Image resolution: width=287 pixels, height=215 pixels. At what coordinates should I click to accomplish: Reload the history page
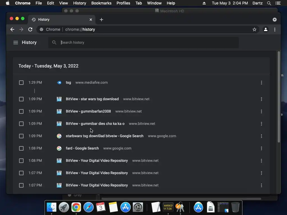pyautogui.click(x=30, y=29)
